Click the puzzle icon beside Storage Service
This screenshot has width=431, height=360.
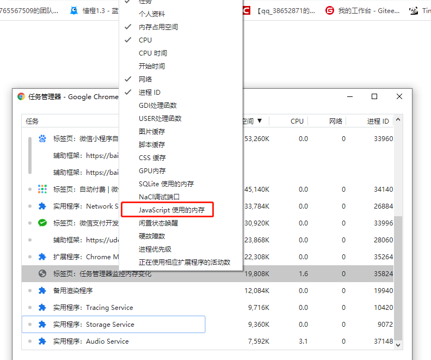point(42,324)
